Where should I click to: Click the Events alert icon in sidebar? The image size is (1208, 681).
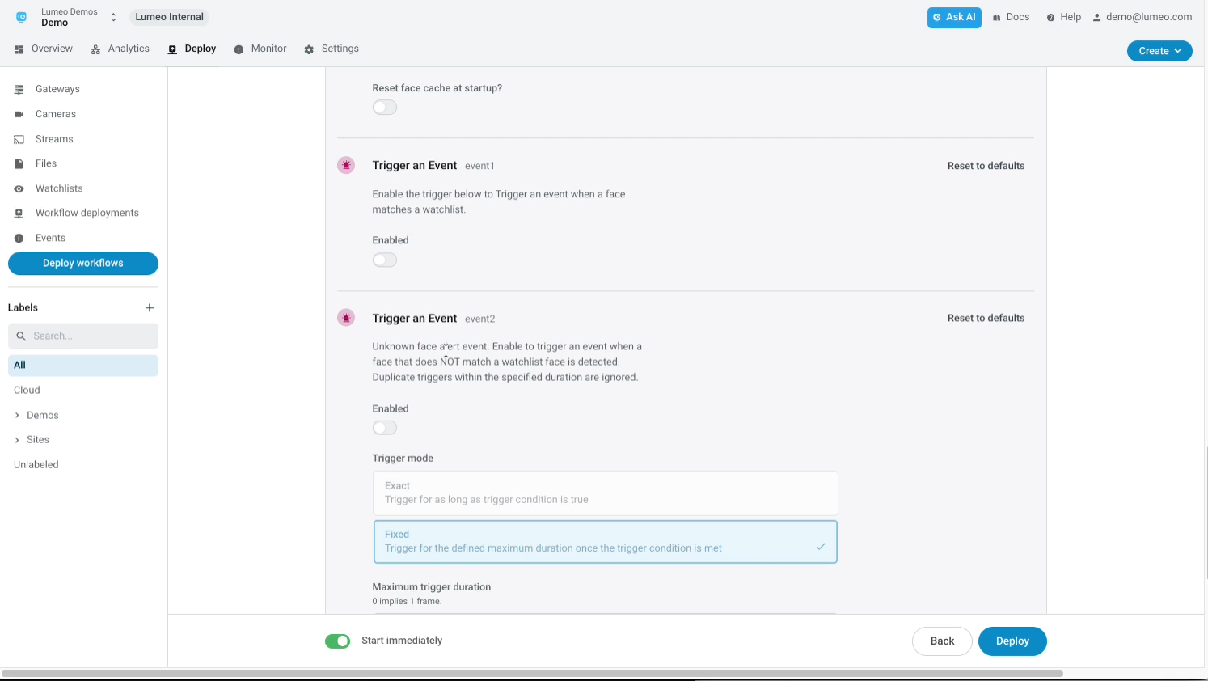[19, 238]
